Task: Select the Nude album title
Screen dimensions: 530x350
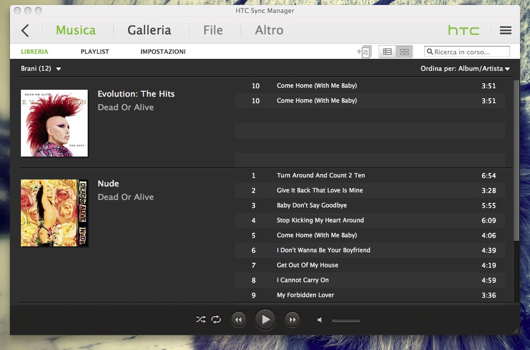Action: pos(108,183)
